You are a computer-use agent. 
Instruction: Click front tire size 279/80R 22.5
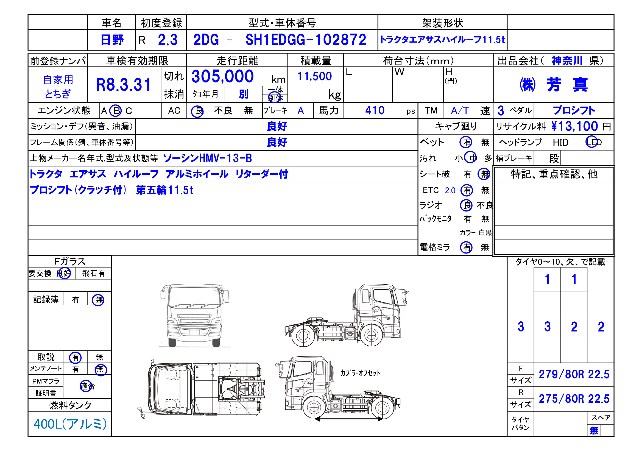[x=574, y=374]
